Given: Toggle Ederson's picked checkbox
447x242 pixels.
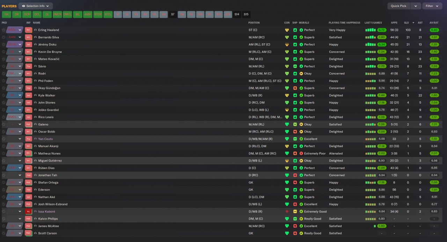Looking at the screenshot, I should pyautogui.click(x=3, y=190).
